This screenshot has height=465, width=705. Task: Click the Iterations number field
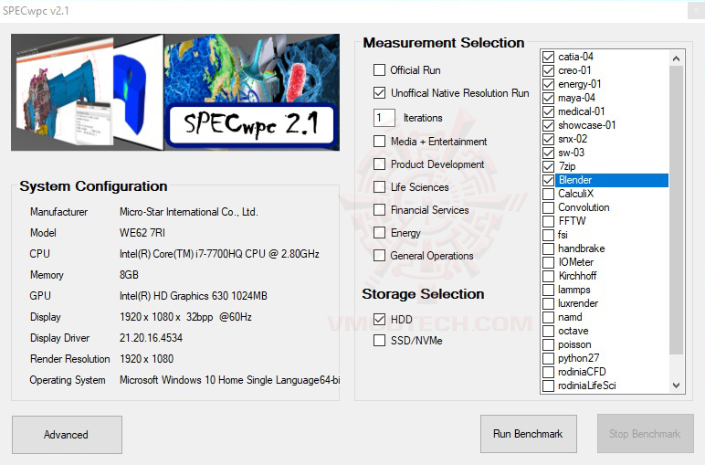click(384, 118)
